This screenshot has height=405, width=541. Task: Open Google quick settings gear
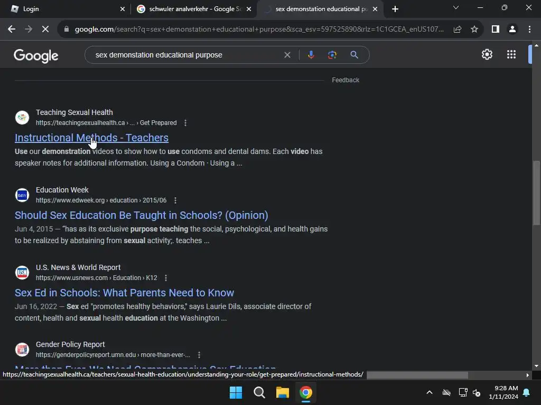pos(487,54)
